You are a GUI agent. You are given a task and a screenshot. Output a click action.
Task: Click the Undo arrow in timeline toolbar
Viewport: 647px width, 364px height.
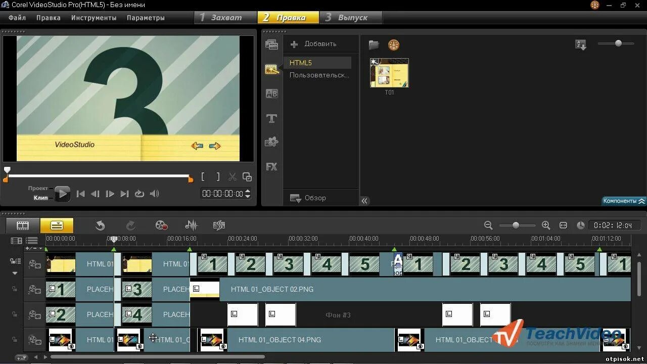pos(100,225)
